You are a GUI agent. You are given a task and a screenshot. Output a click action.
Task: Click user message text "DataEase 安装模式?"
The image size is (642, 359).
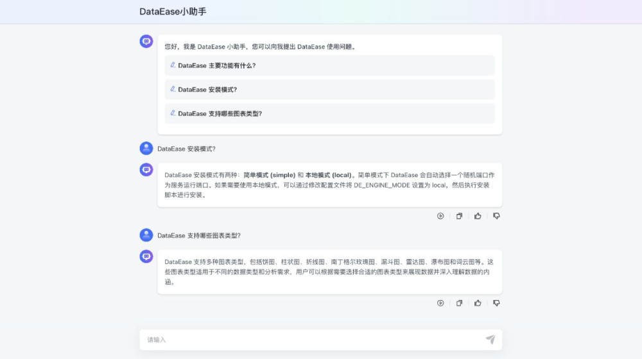coord(186,149)
